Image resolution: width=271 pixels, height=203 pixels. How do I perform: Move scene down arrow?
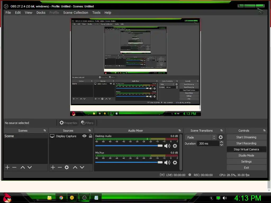coord(30,167)
